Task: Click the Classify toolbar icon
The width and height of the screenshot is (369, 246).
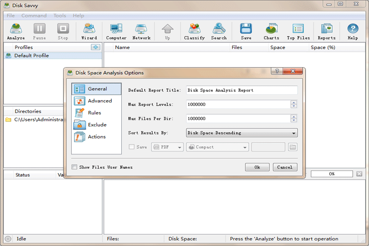Action: 194,31
